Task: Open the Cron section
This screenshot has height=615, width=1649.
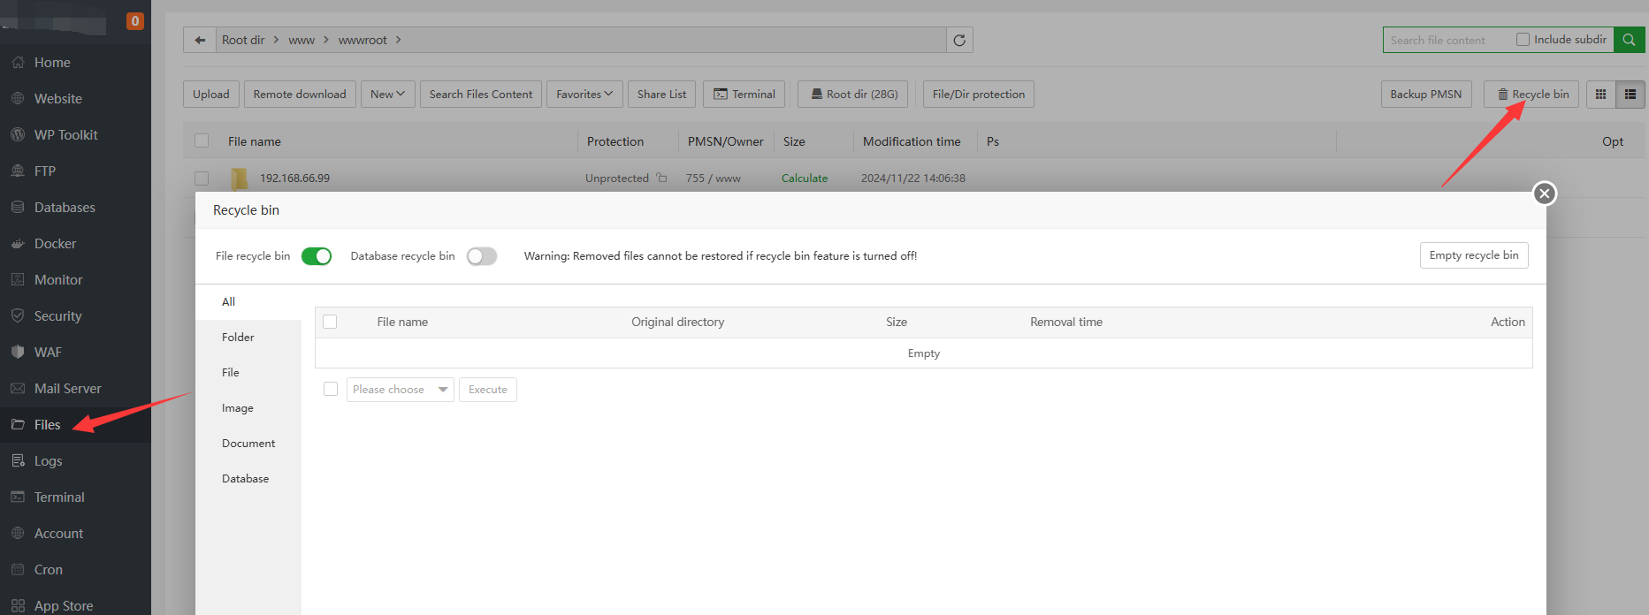Action: pyautogui.click(x=48, y=570)
